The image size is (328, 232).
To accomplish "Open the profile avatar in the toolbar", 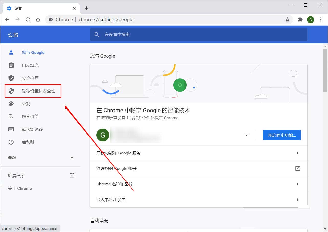I will pos(311,20).
